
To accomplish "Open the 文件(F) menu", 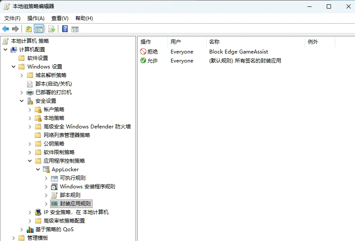I will tap(12, 18).
